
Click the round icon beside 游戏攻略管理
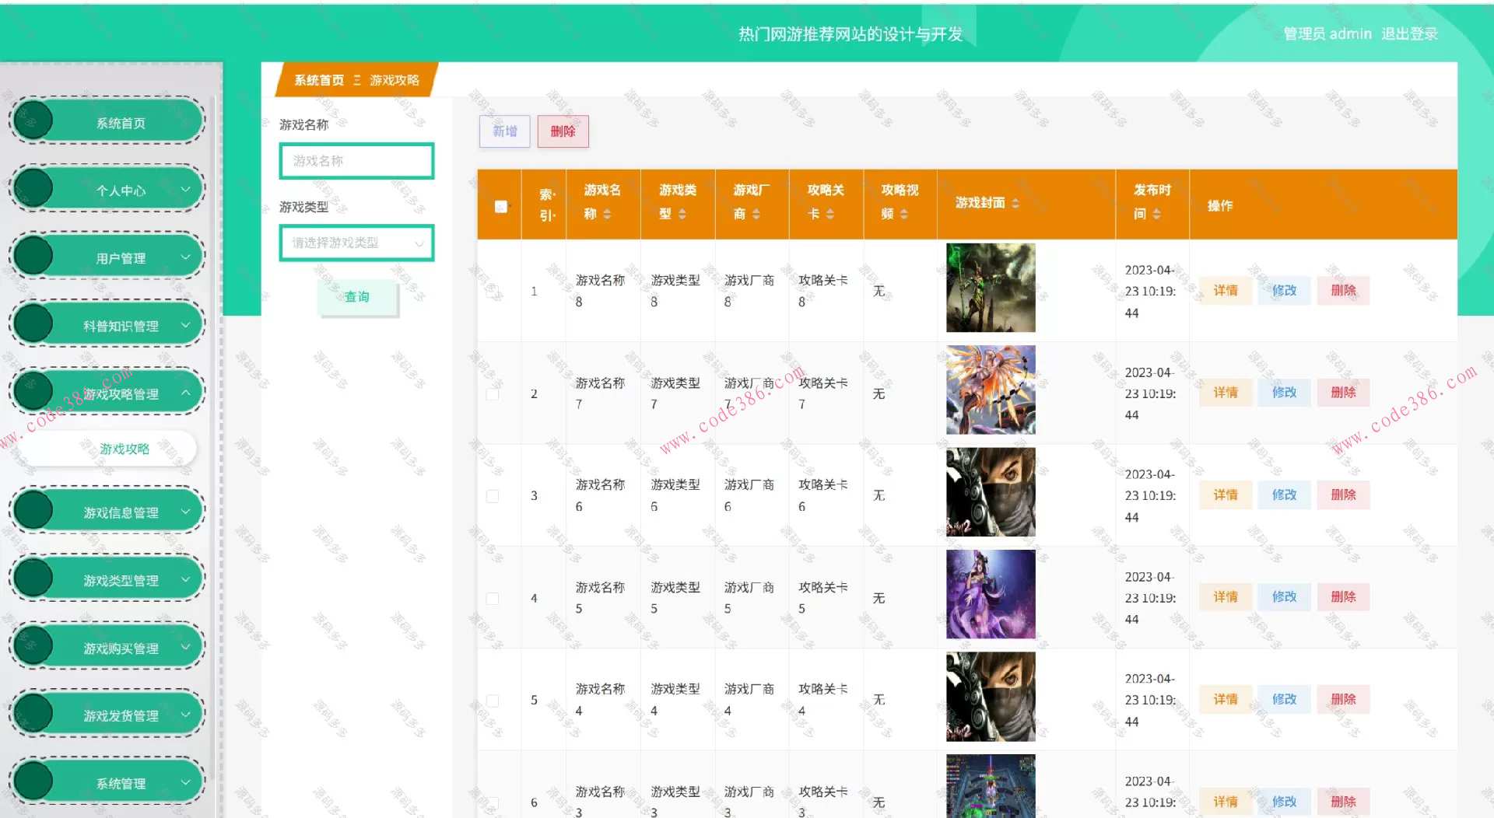click(x=33, y=391)
